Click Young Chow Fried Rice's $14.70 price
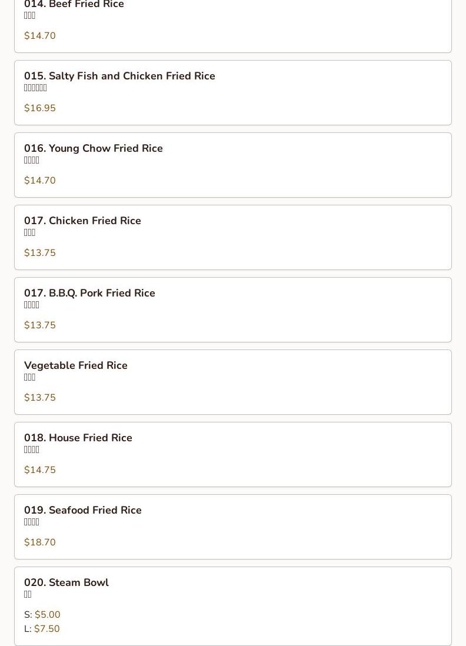466x646 pixels. (40, 181)
